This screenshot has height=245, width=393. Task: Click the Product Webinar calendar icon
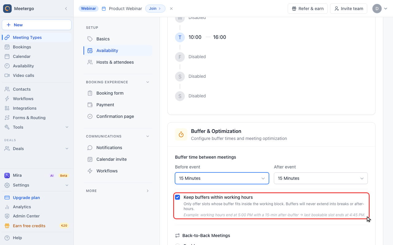click(104, 9)
